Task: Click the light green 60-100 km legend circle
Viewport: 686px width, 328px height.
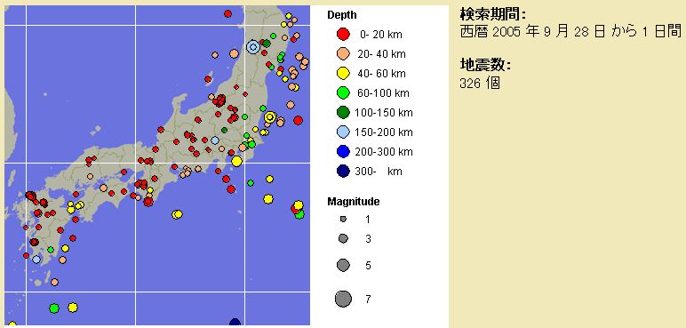Action: pyautogui.click(x=343, y=92)
